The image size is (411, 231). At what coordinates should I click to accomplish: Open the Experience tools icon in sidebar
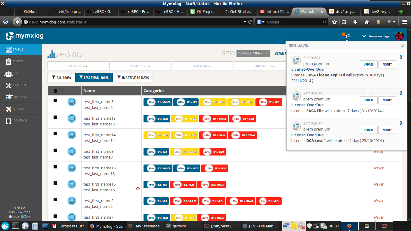click(8, 85)
